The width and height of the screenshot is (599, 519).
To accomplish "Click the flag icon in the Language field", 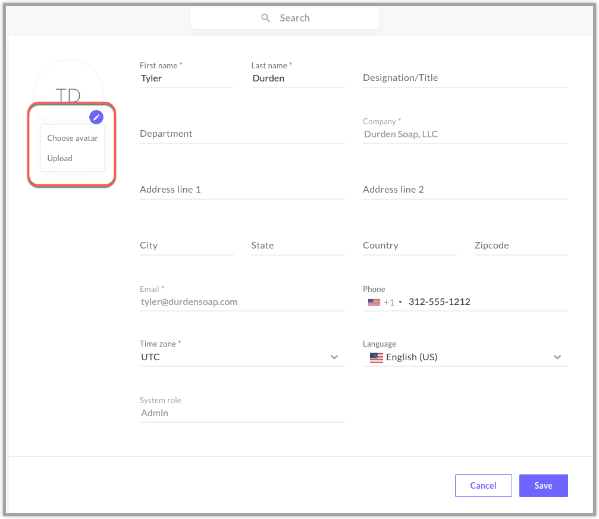I will [376, 357].
